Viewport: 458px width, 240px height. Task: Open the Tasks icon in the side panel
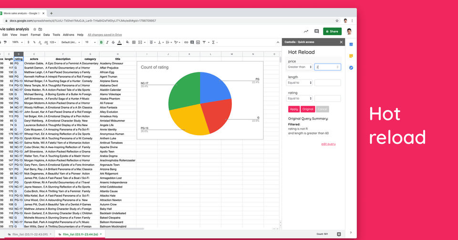coord(351,68)
